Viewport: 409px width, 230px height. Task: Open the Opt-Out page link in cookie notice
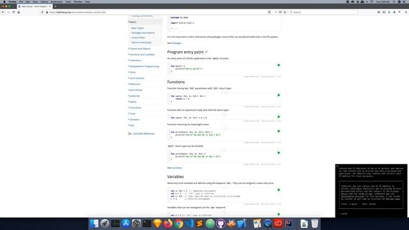[393, 199]
